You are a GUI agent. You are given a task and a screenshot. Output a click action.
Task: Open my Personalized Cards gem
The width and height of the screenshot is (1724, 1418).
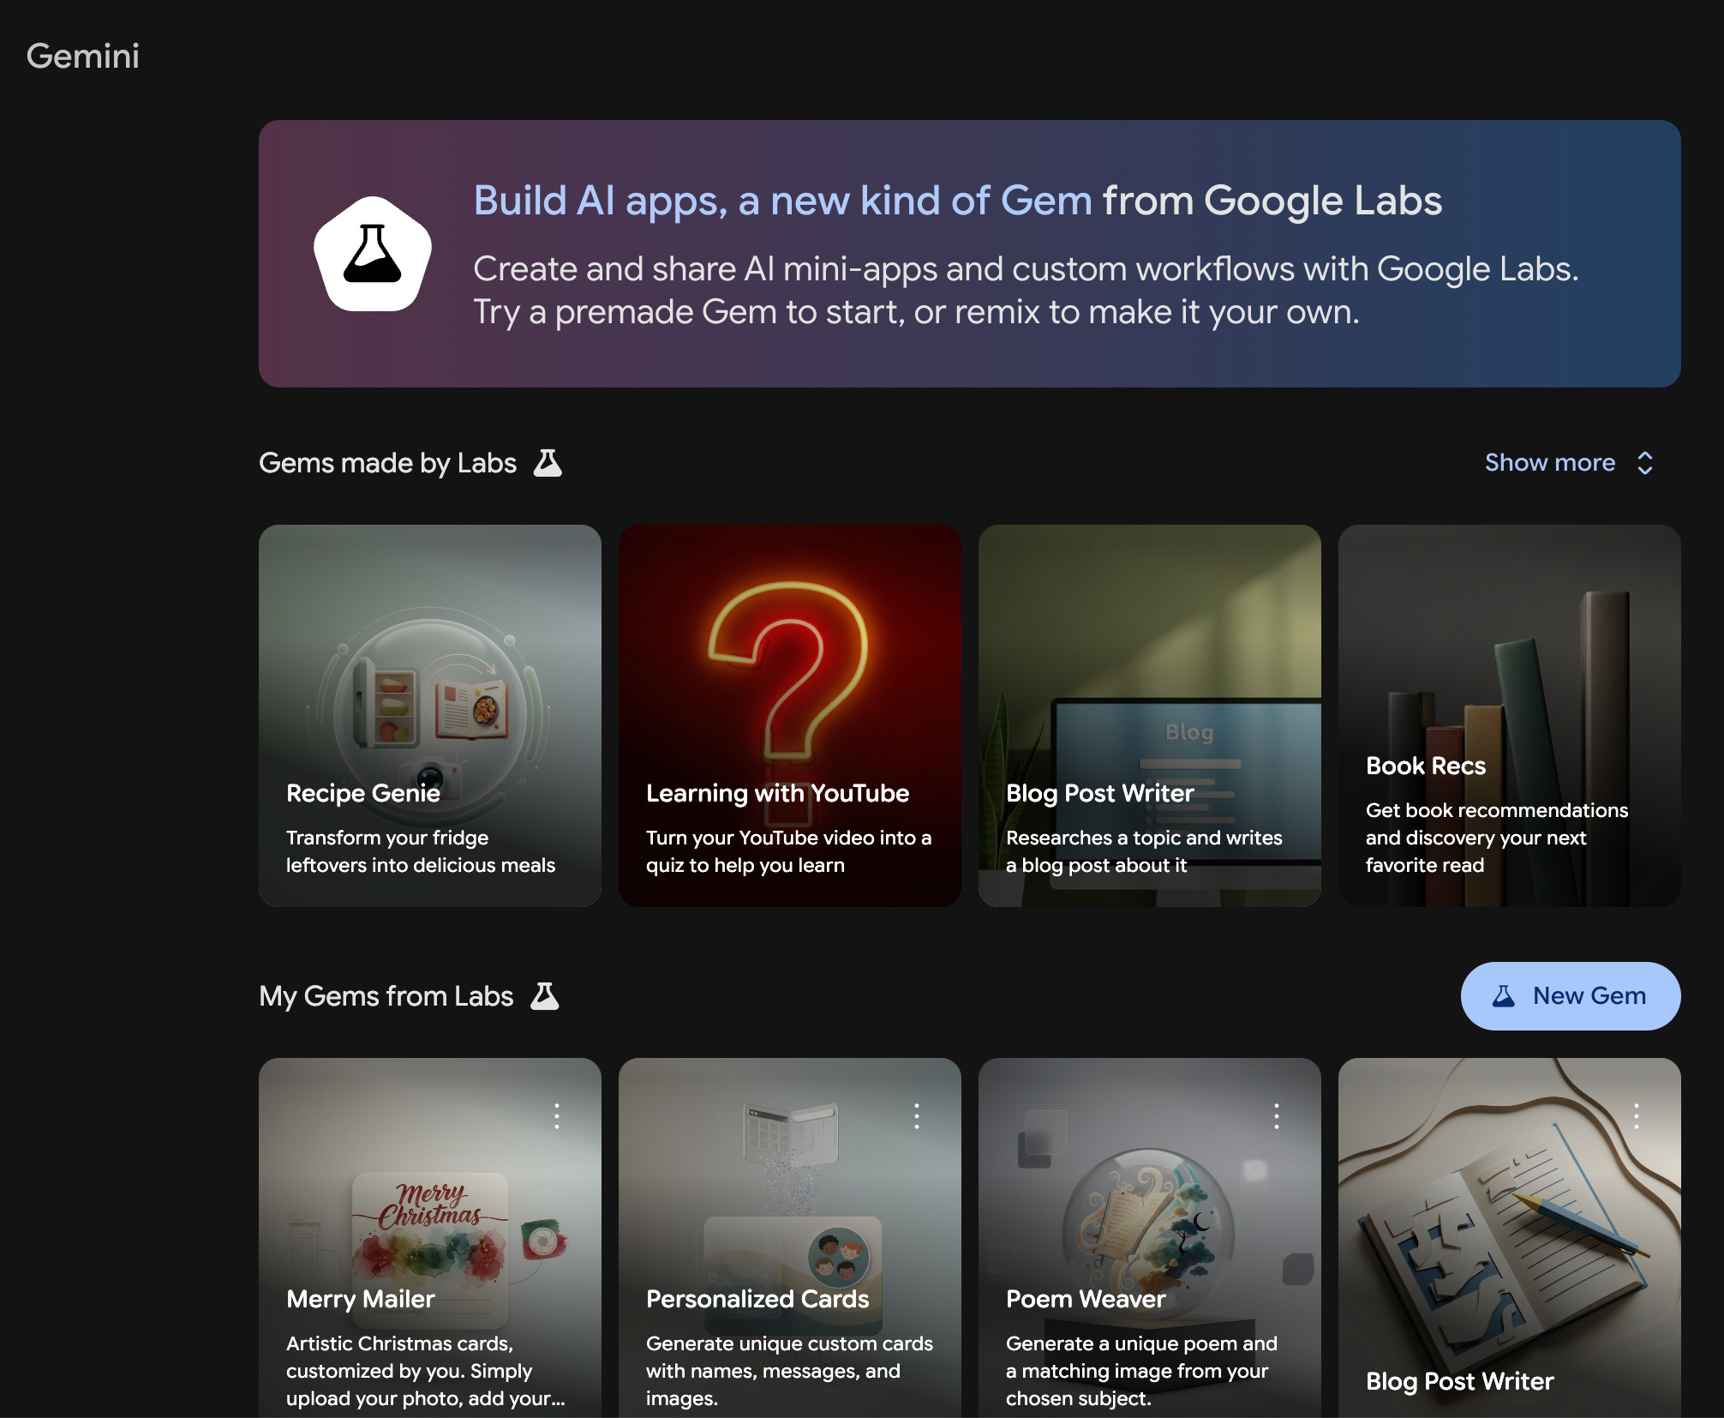(790, 1243)
